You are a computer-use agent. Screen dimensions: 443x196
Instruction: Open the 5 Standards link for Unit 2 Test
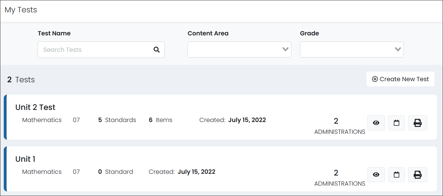[117, 120]
